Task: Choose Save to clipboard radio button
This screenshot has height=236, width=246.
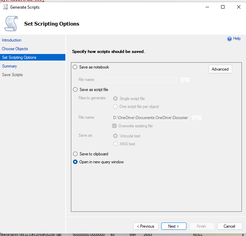Action: (x=75, y=154)
